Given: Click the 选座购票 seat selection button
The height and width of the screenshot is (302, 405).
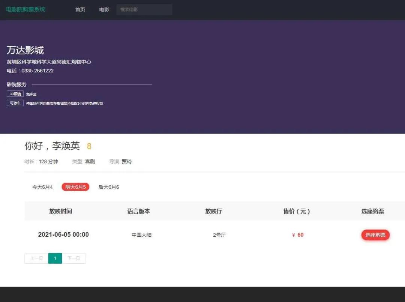Looking at the screenshot, I should (x=375, y=235).
